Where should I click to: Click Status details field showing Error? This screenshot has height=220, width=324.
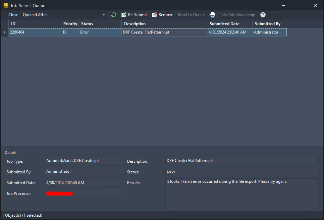click(x=242, y=171)
